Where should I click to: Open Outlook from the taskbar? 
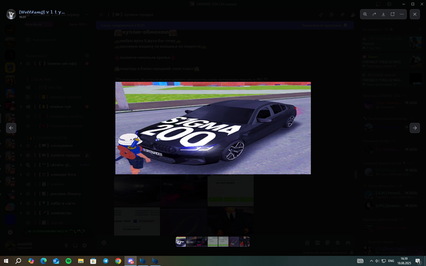point(56,261)
